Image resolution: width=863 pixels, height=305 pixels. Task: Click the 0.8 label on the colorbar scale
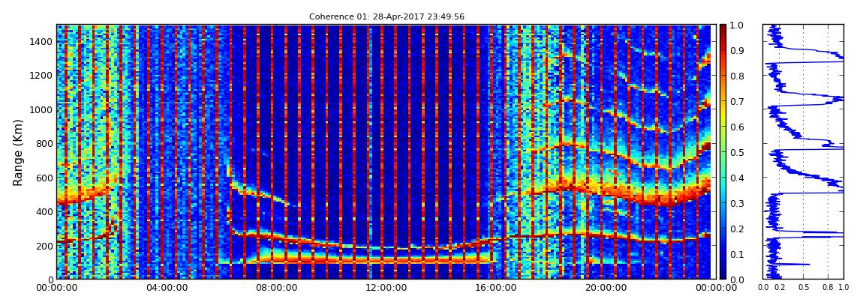(x=737, y=76)
